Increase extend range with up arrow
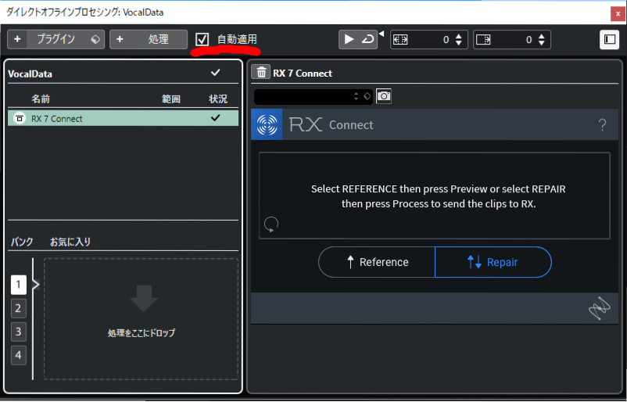The image size is (627, 402). [x=459, y=36]
